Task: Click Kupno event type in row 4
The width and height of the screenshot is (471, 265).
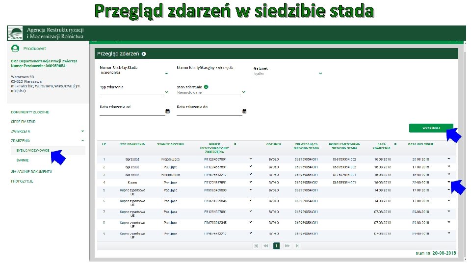Action: [x=132, y=183]
